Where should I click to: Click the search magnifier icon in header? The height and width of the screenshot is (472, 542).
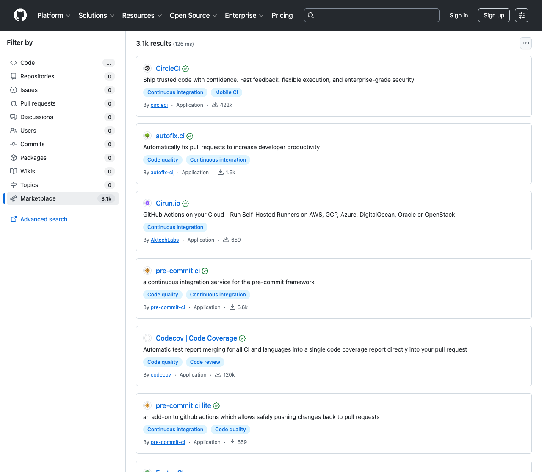[311, 15]
